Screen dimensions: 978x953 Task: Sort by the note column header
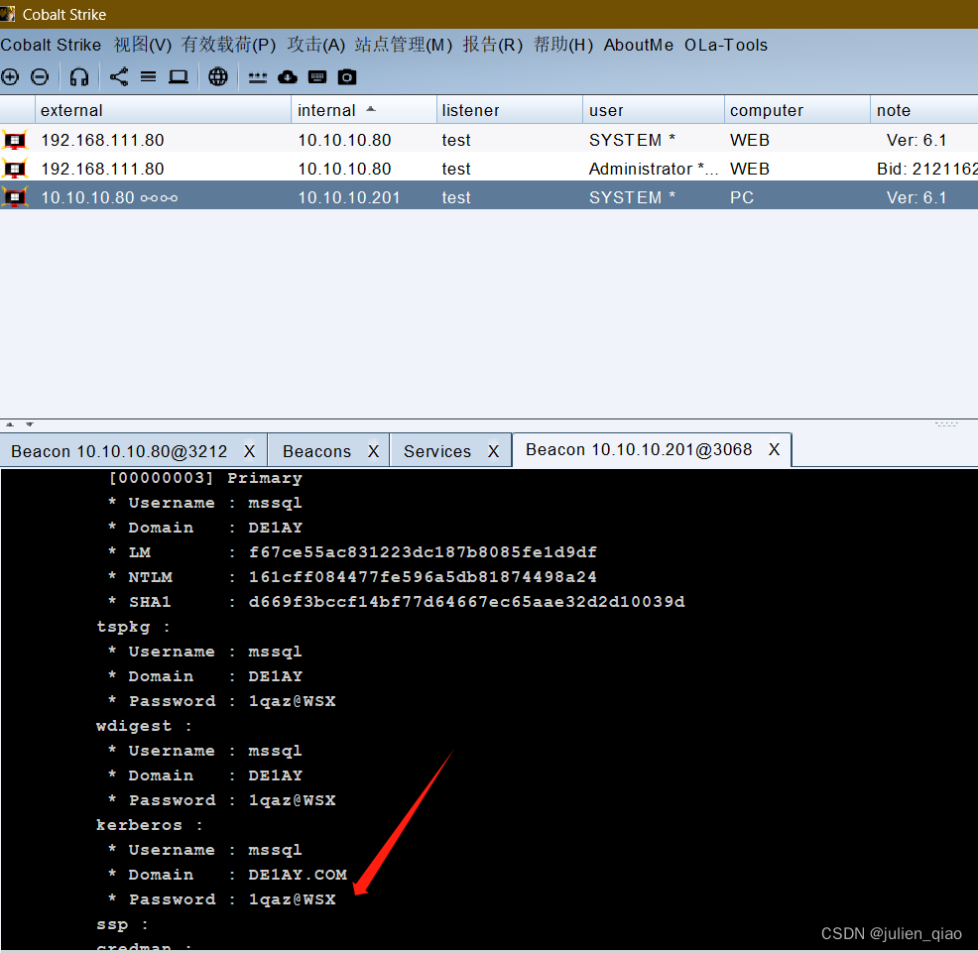click(x=923, y=110)
